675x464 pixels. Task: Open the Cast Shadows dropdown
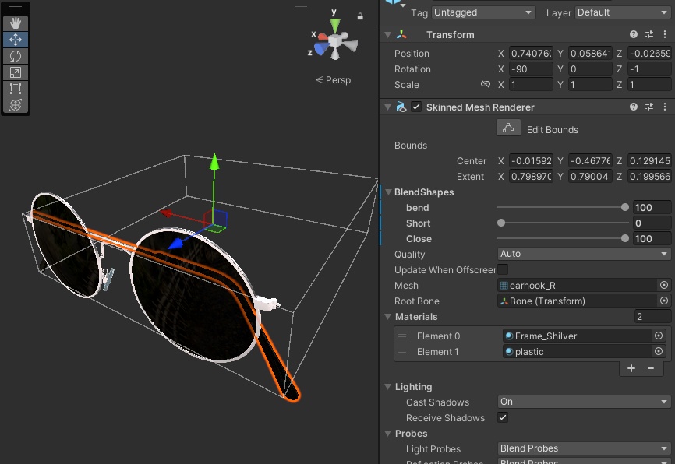(584, 402)
